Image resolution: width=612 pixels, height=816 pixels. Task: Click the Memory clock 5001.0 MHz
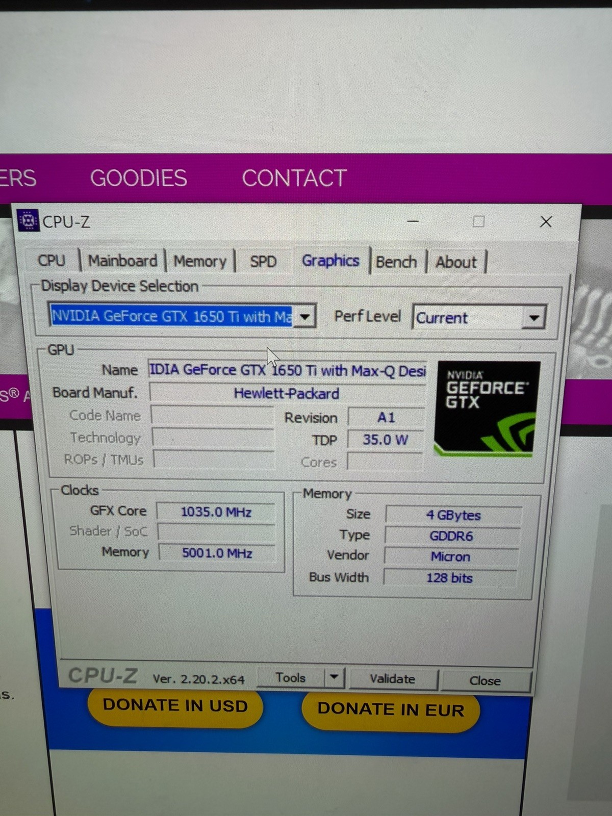[x=217, y=553]
